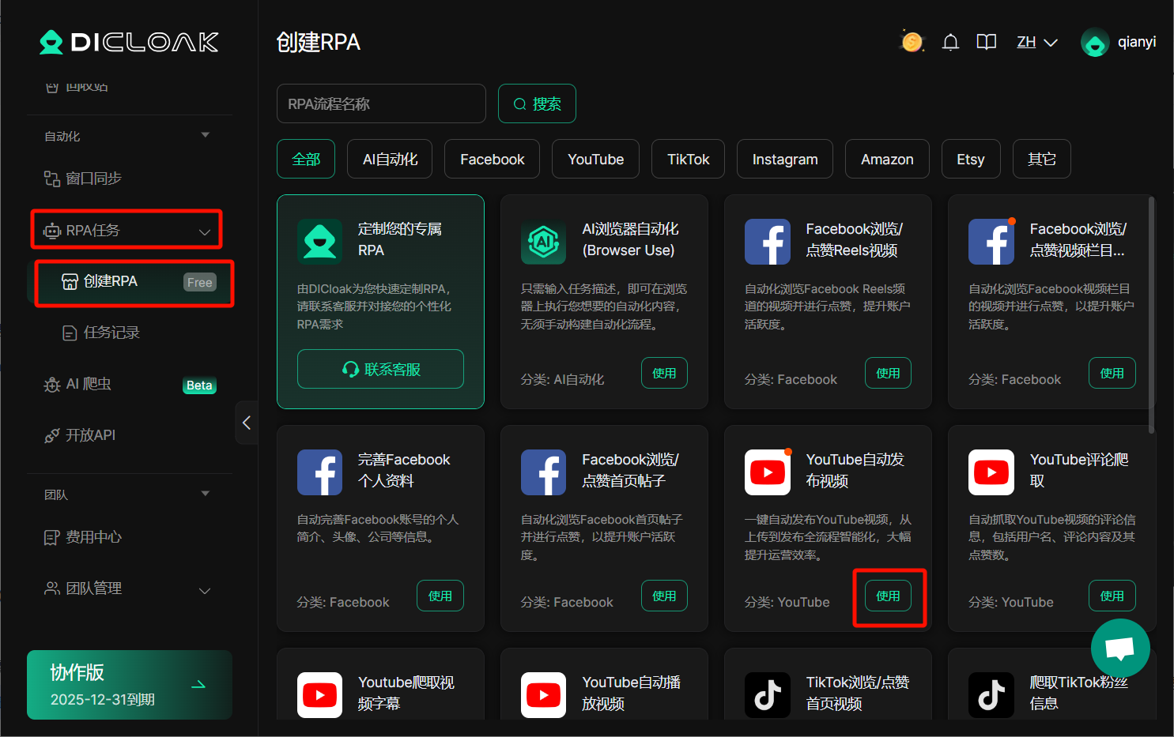Use the YouTube自动发布视频 template
The height and width of the screenshot is (737, 1174).
click(888, 596)
